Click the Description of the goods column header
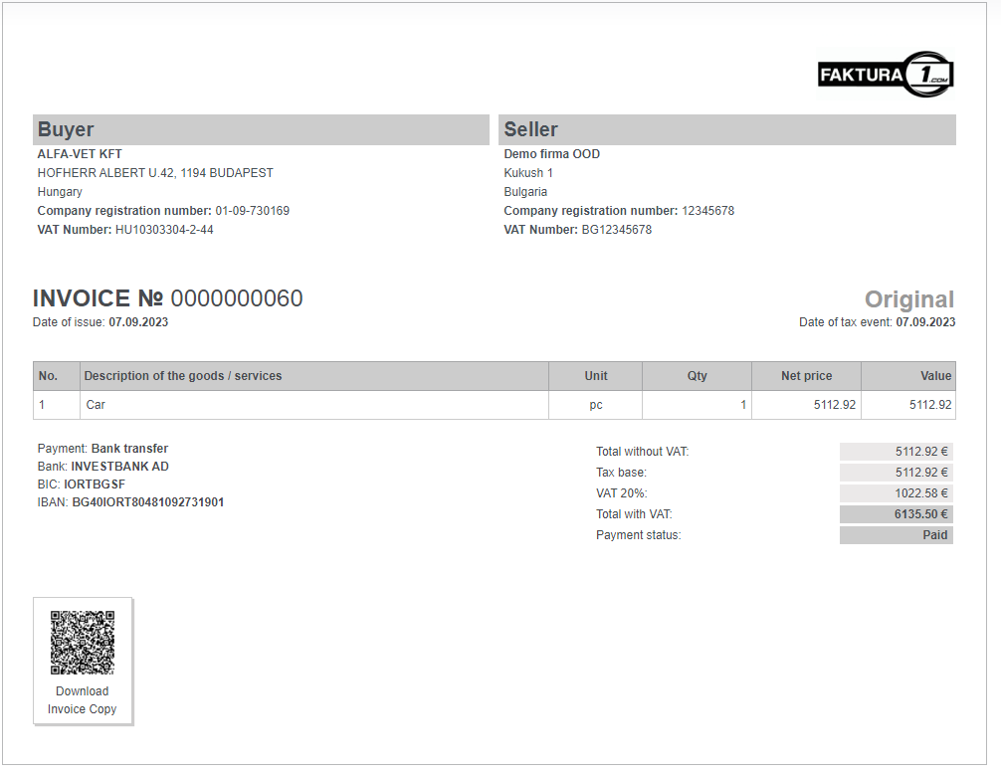This screenshot has height=775, width=1001. click(x=183, y=376)
